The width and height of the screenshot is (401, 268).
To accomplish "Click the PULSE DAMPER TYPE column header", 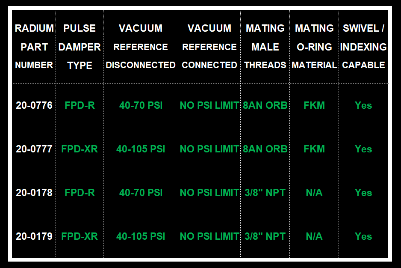I will click(x=80, y=47).
